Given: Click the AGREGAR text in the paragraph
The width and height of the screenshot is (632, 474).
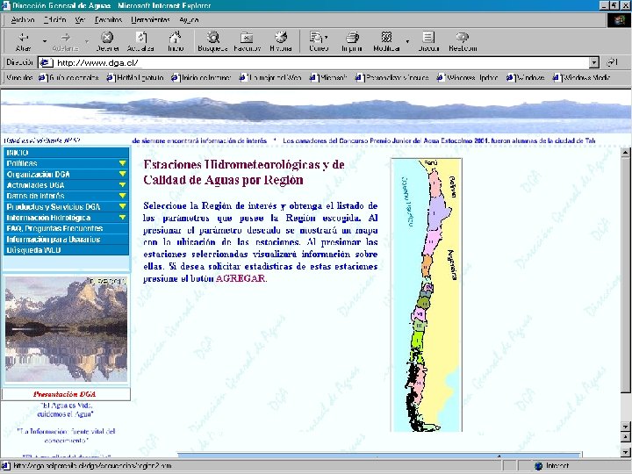Looking at the screenshot, I should point(241,278).
